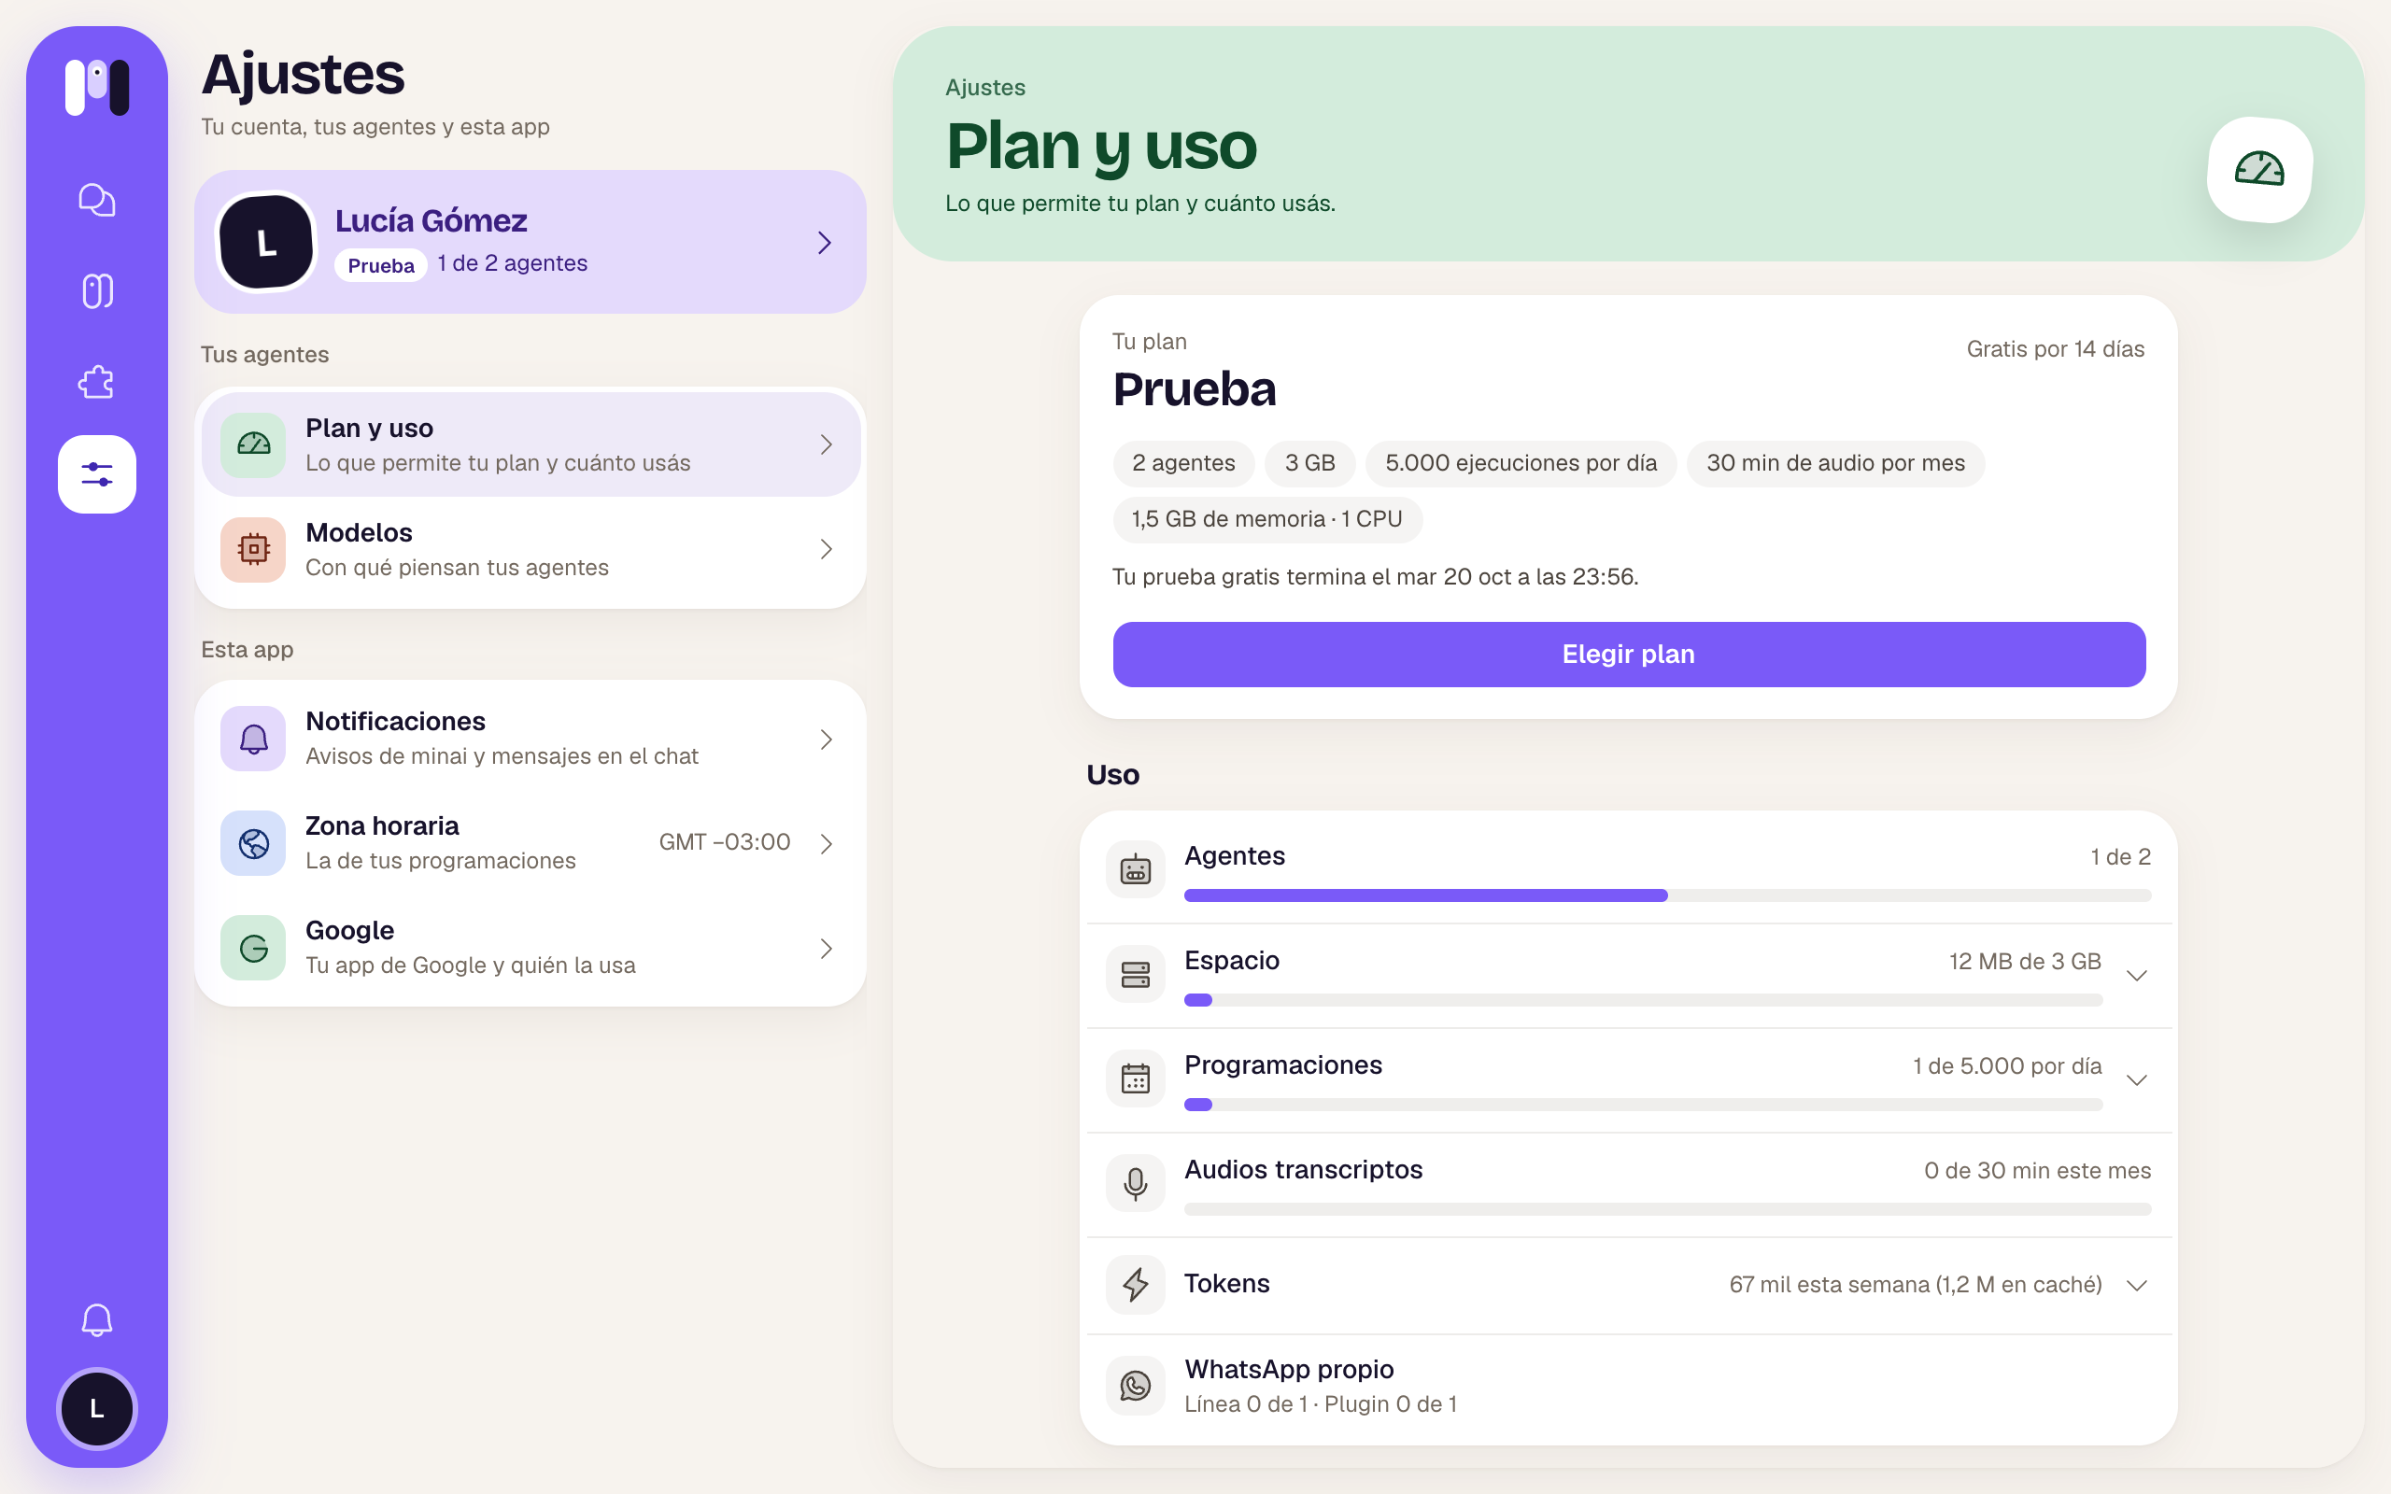Click the "GMT −03:00" value
The height and width of the screenshot is (1494, 2391).
[724, 842]
